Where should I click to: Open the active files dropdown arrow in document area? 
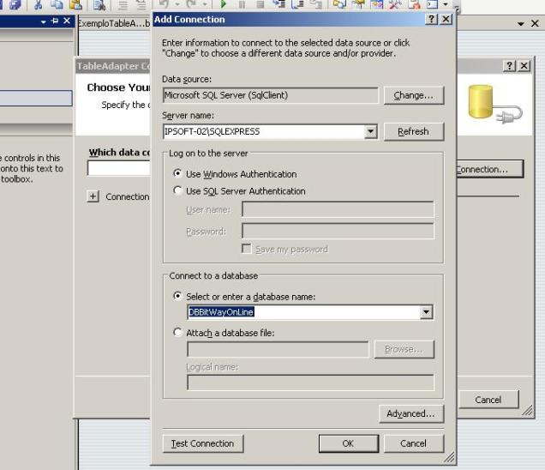click(521, 24)
